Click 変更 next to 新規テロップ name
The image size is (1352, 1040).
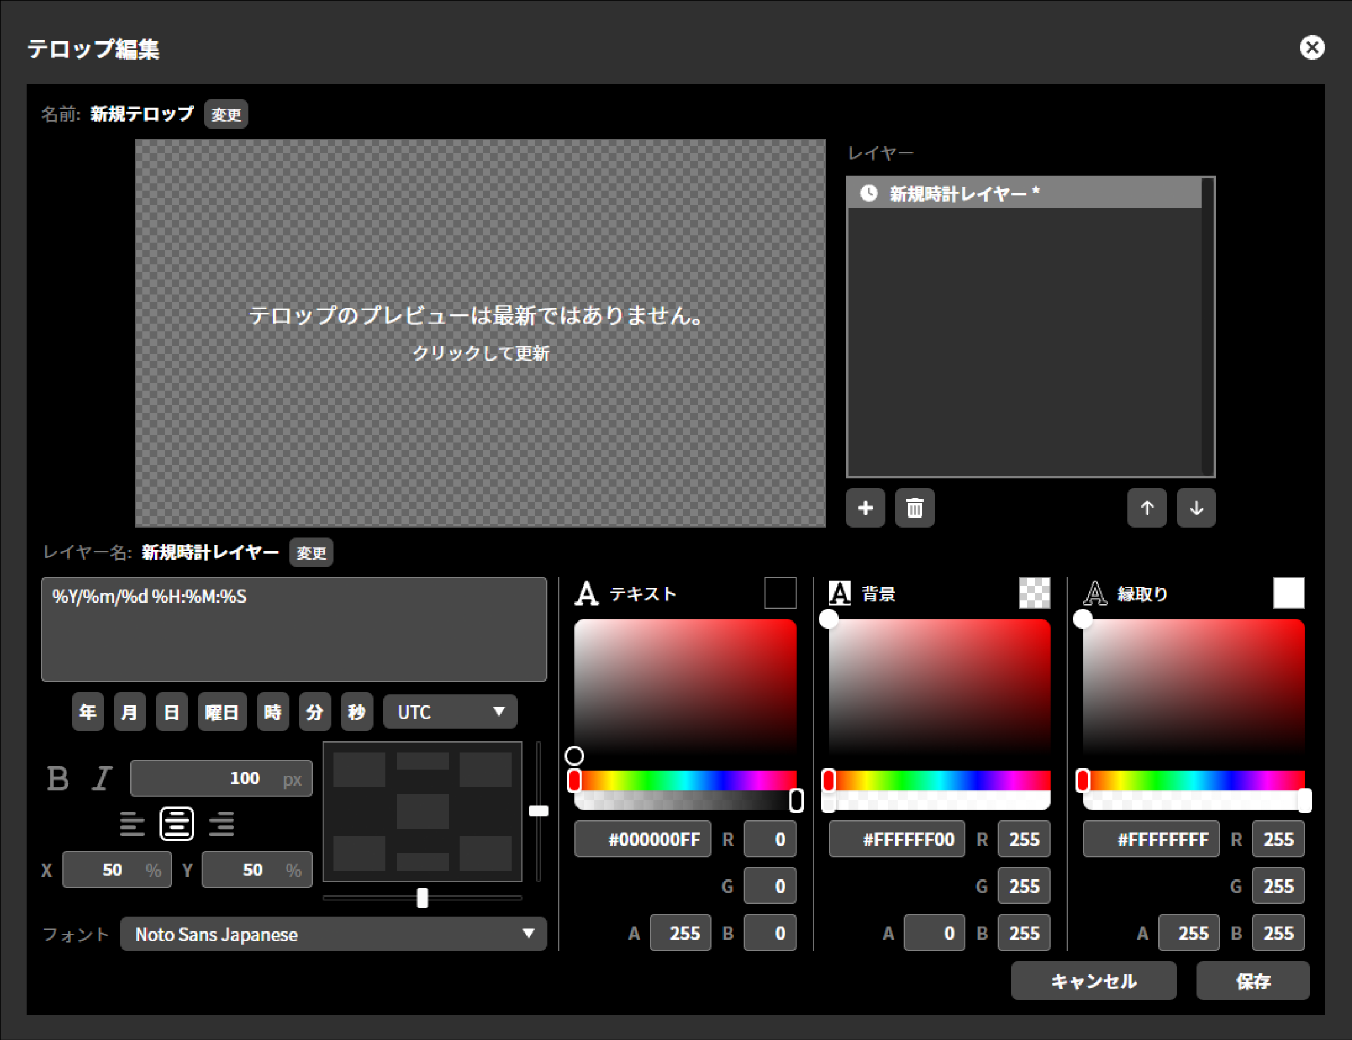point(226,113)
